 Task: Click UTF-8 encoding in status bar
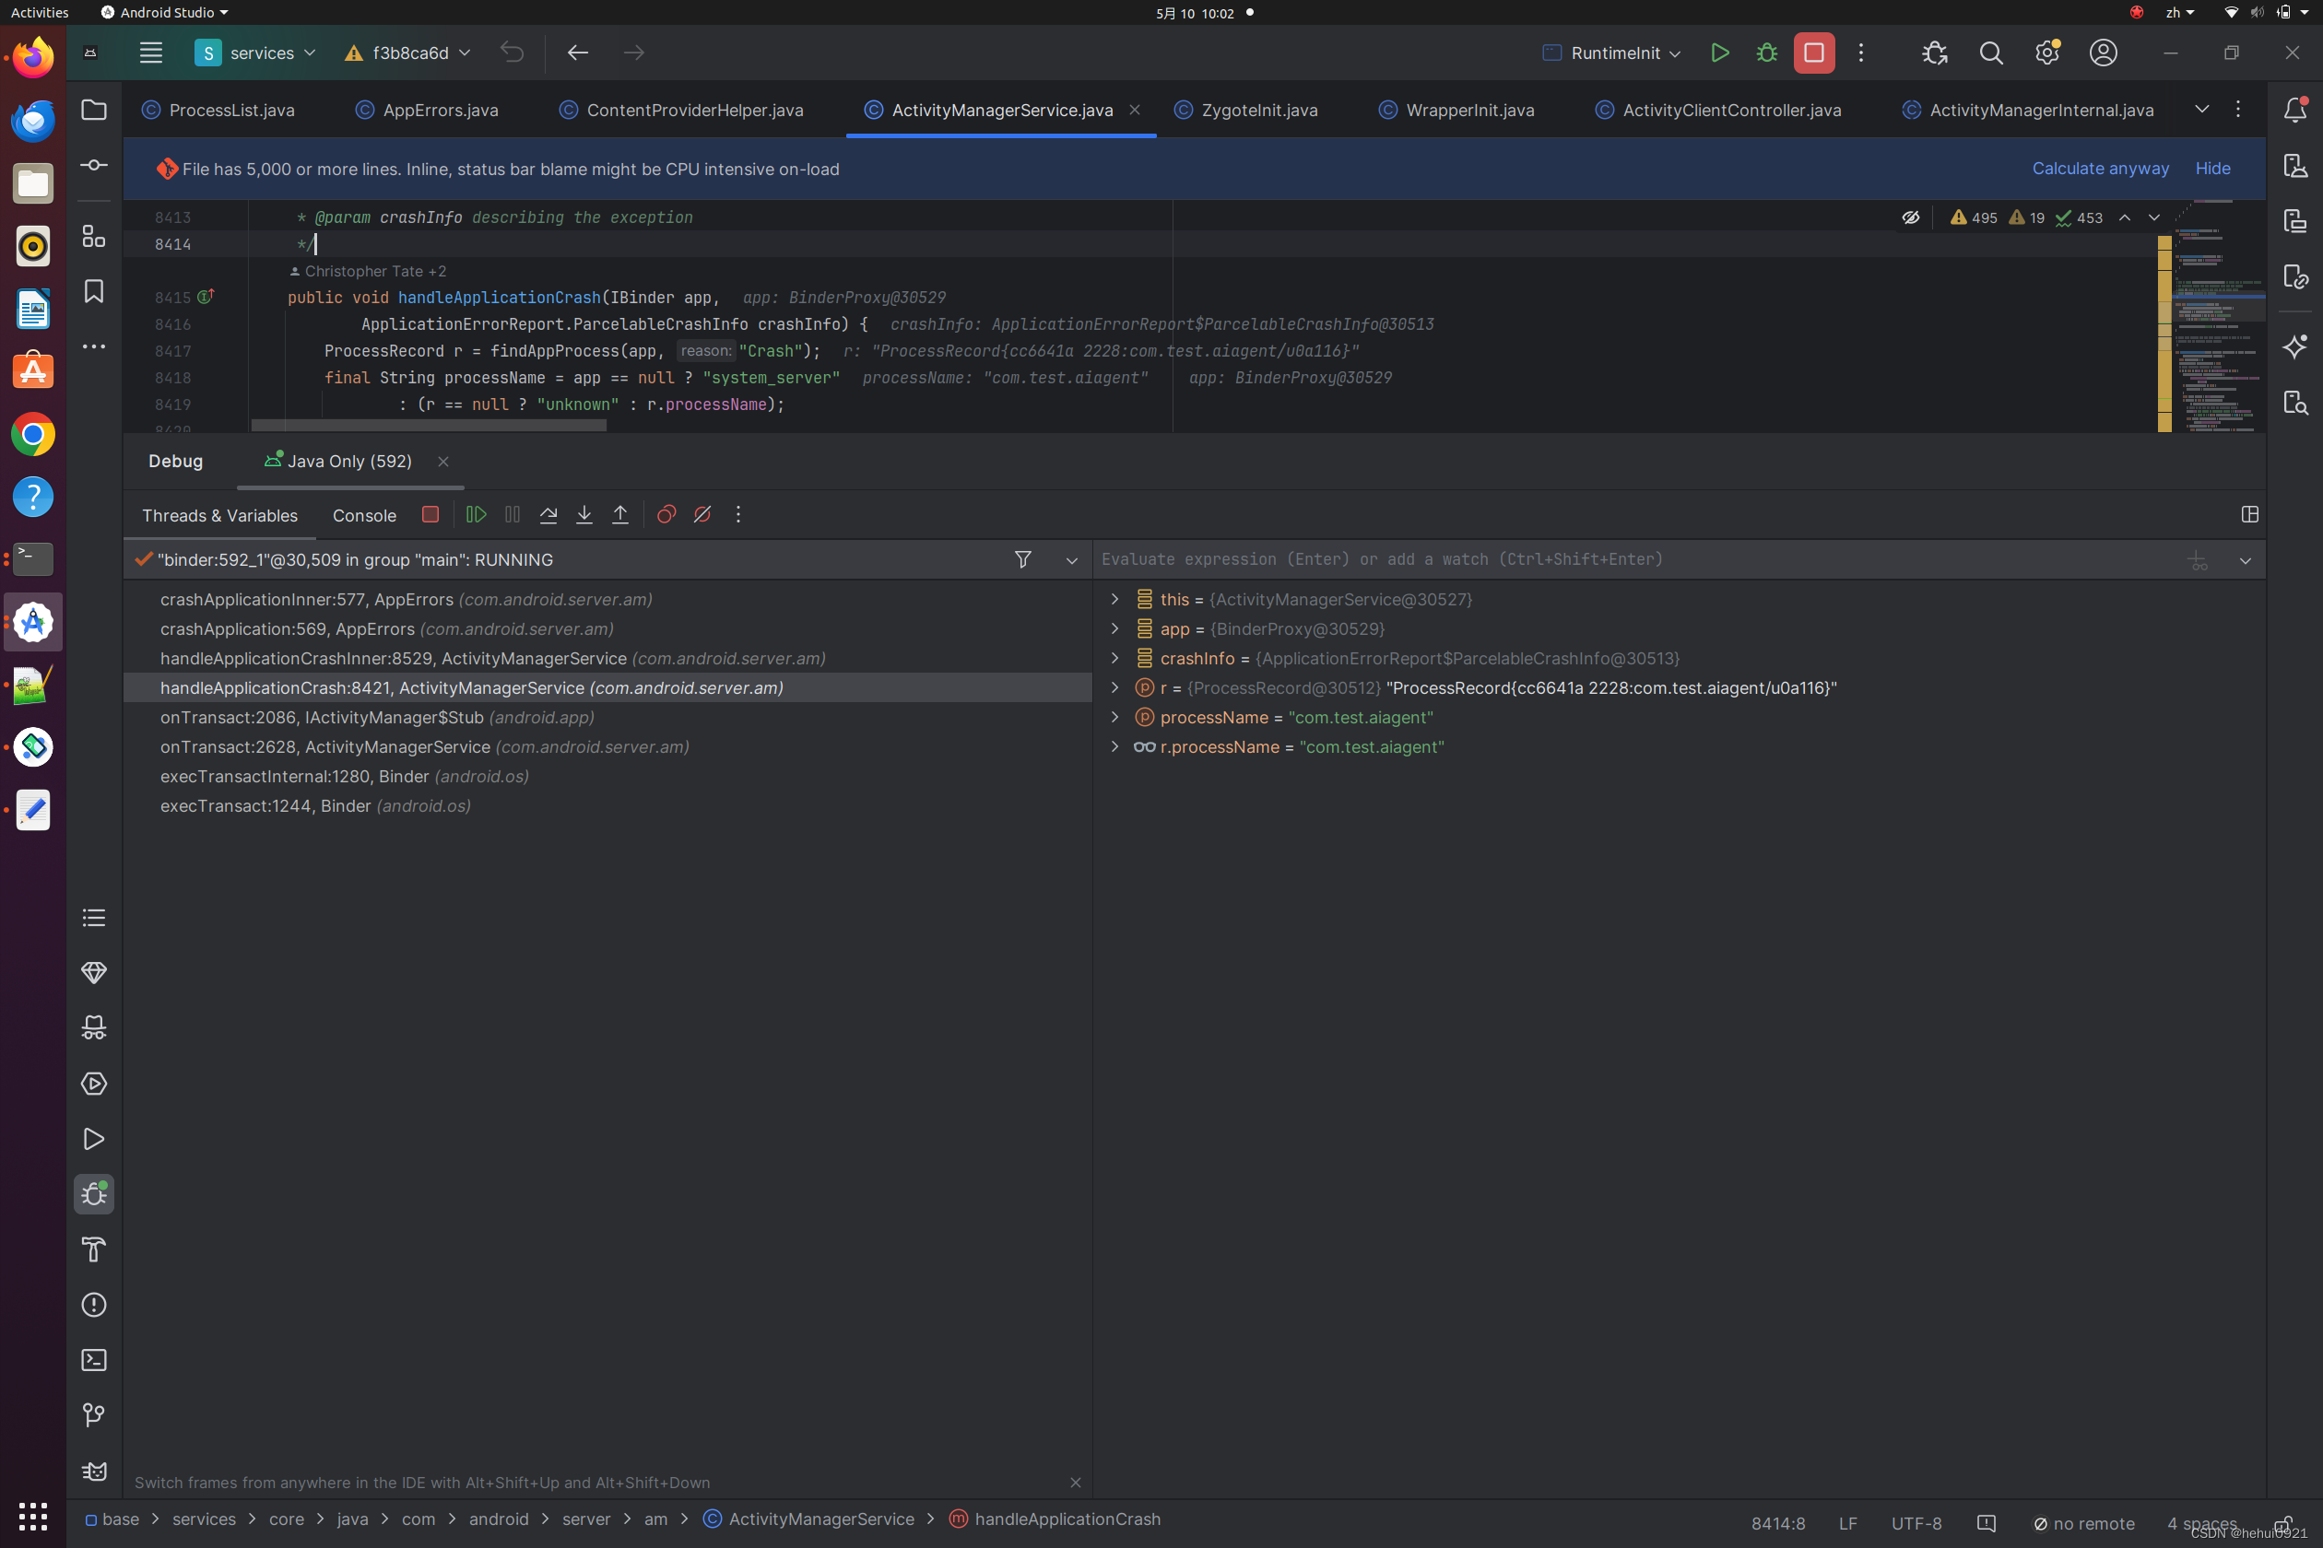pos(1916,1523)
